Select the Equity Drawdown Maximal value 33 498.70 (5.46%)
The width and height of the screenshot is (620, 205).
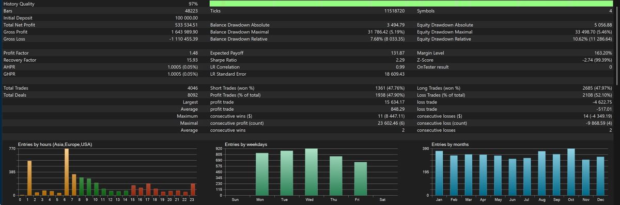coord(593,32)
